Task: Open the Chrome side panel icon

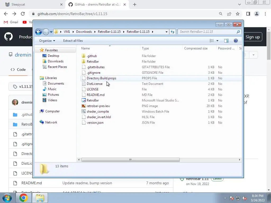Action: (x=248, y=14)
